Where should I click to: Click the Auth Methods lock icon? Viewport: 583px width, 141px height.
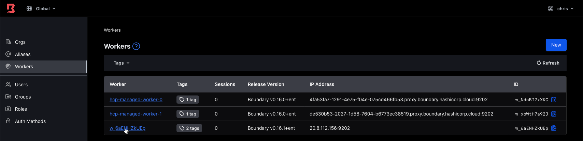[8, 121]
